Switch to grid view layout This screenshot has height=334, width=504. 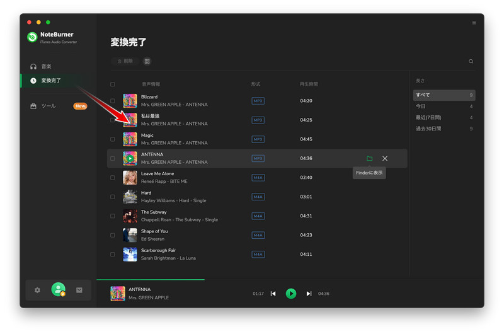[147, 61]
